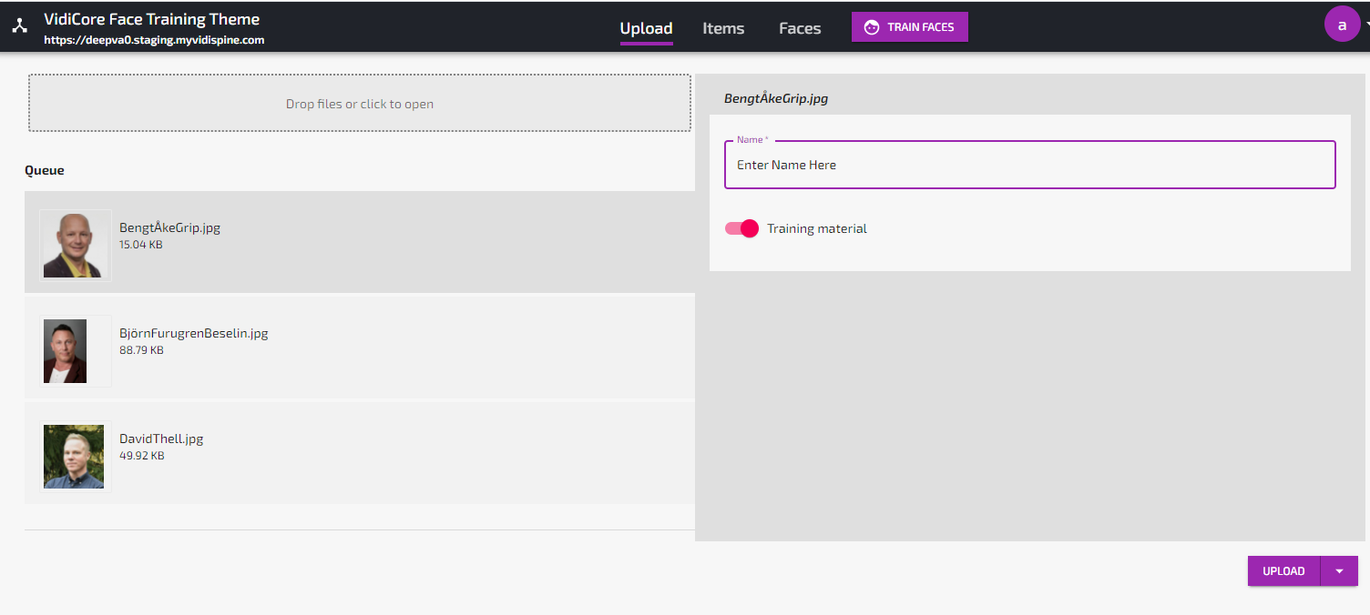Expand the dropdown arrow beside Upload
Image resolution: width=1370 pixels, height=615 pixels.
pyautogui.click(x=1339, y=571)
